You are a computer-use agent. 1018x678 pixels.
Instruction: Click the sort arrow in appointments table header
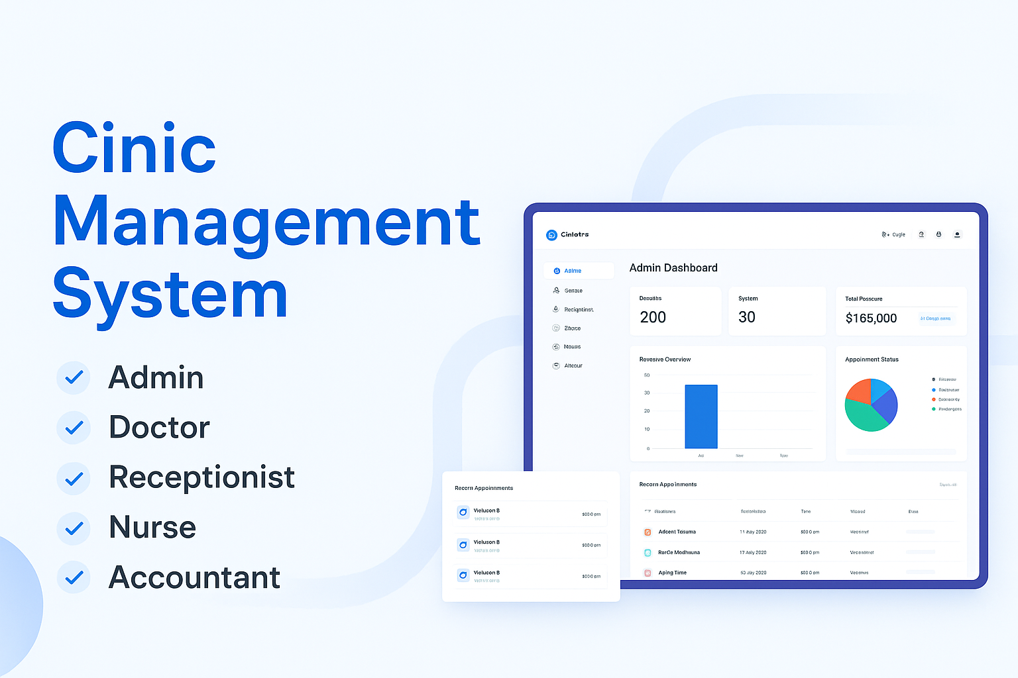pyautogui.click(x=648, y=511)
